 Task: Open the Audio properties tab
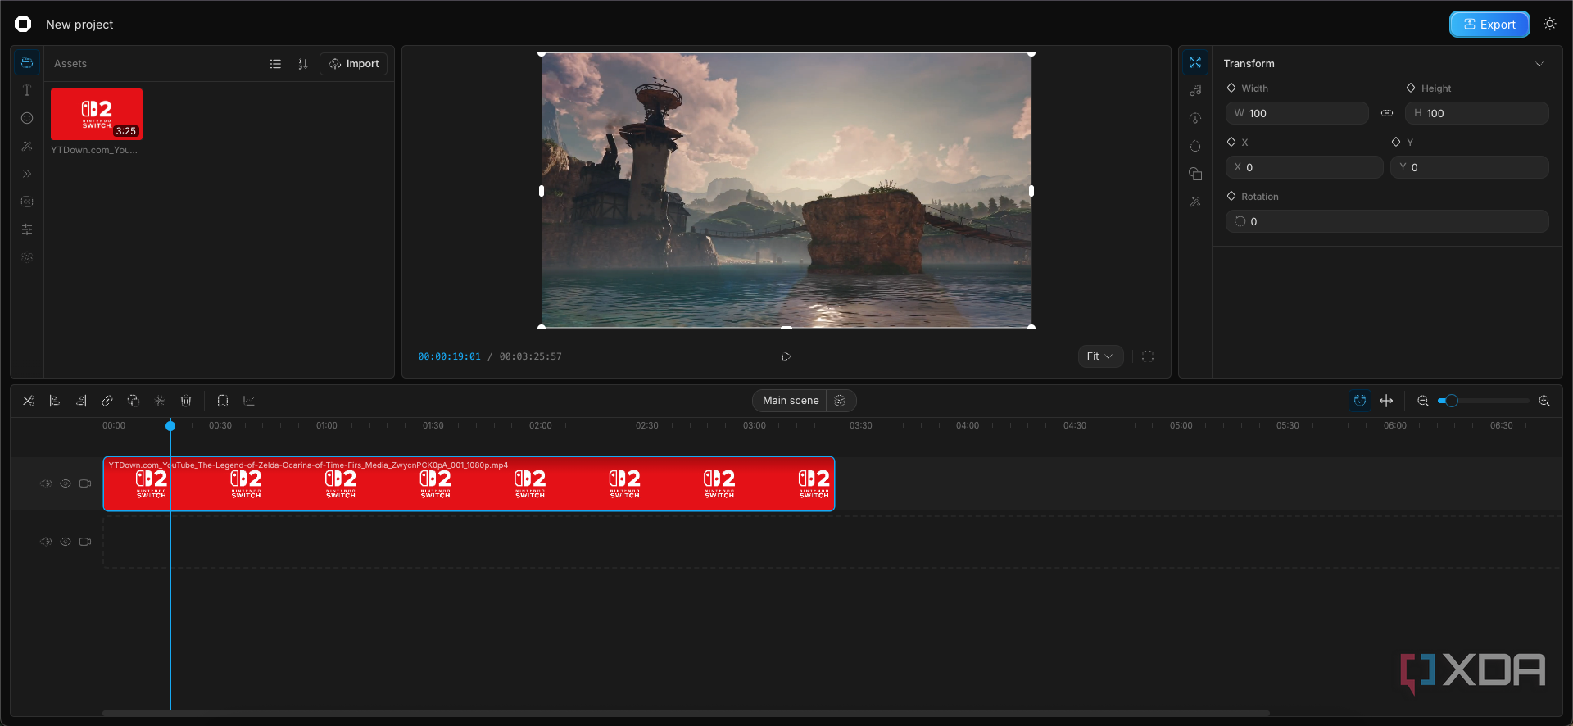point(1195,90)
